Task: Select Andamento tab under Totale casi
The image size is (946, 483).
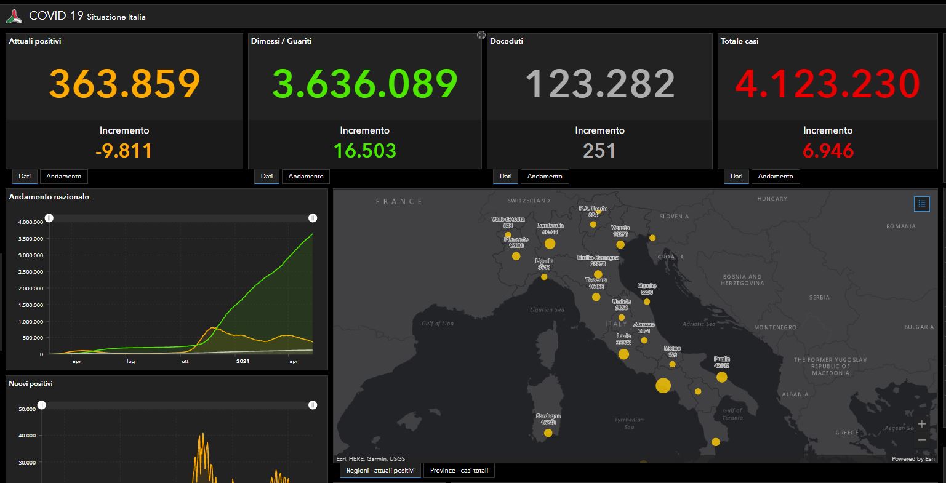Action: coord(776,177)
